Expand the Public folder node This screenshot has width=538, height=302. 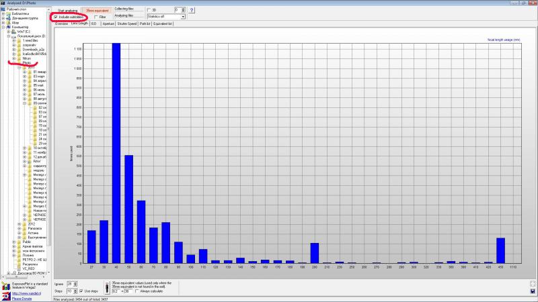(x=14, y=242)
